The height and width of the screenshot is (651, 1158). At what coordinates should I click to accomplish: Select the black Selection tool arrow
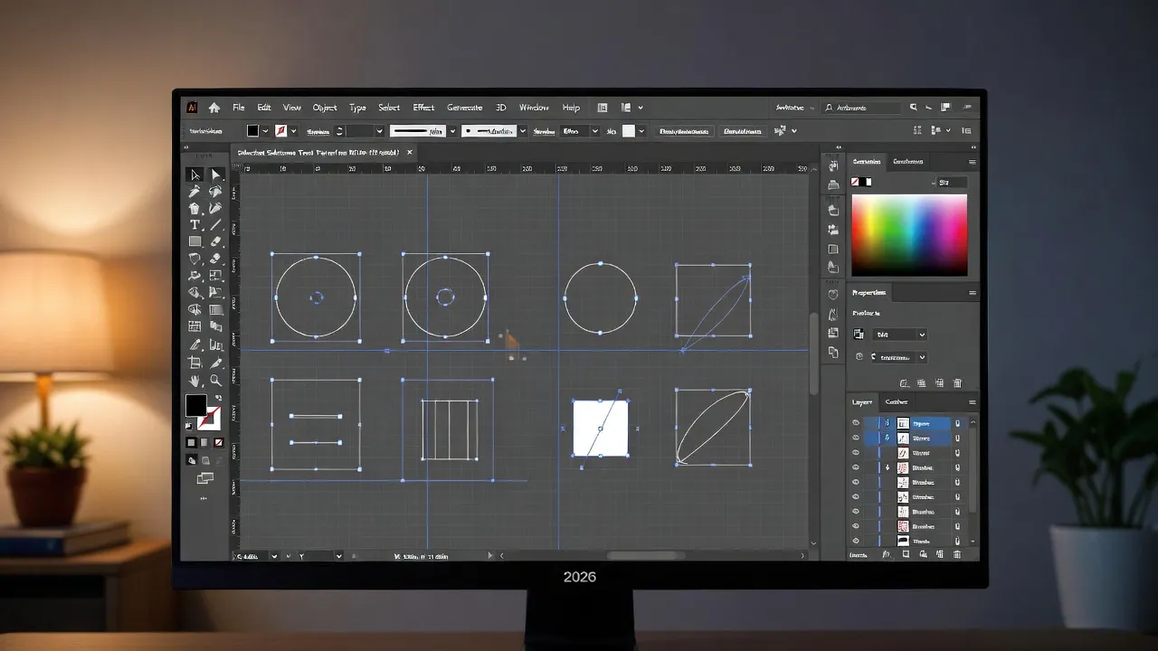tap(194, 174)
